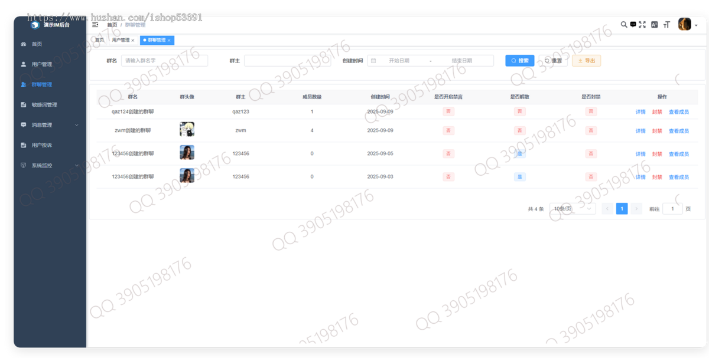Viewport: 709px width, 358px height.
Task: Click the blue 搜索 button
Action: point(520,61)
